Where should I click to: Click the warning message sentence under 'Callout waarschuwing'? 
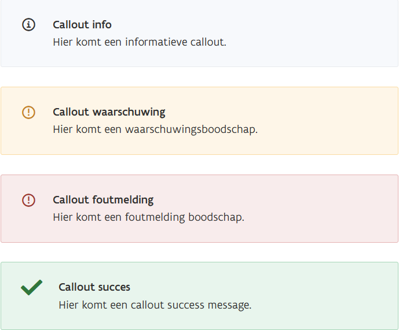(155, 129)
